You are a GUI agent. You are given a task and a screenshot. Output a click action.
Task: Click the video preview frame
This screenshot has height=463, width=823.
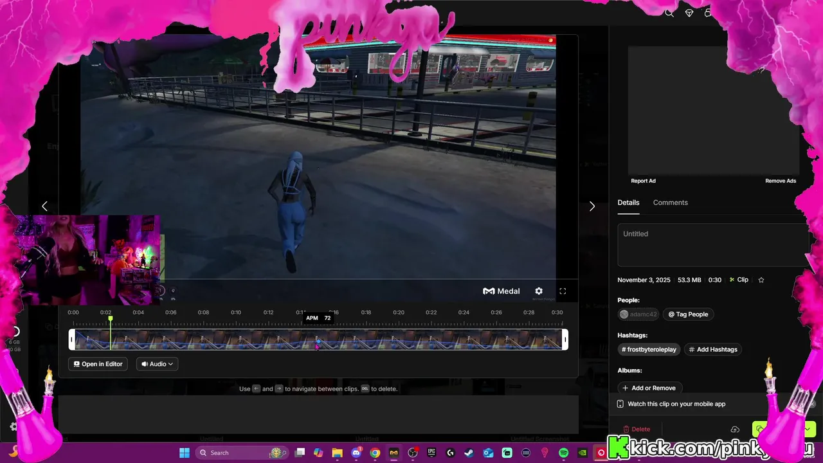tap(318, 158)
